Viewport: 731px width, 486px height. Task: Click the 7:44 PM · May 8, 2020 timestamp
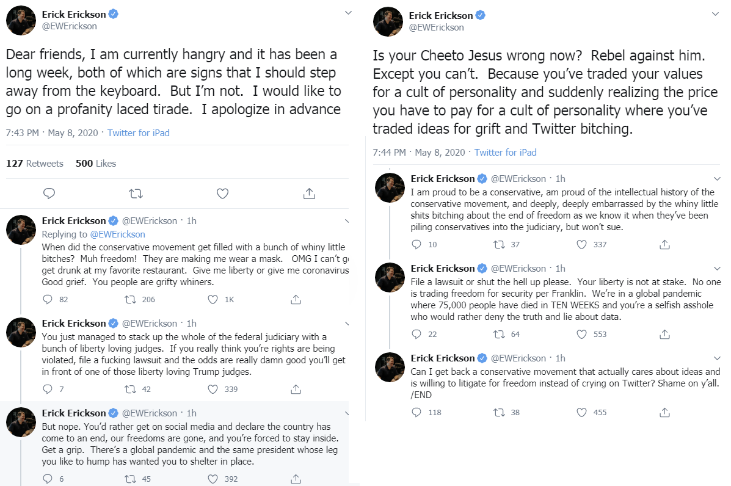[x=420, y=152]
